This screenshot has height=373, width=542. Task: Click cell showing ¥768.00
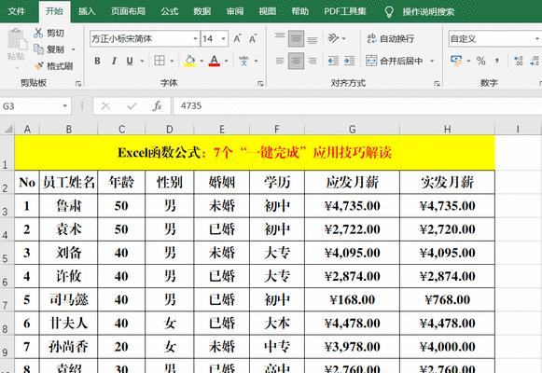tap(447, 299)
